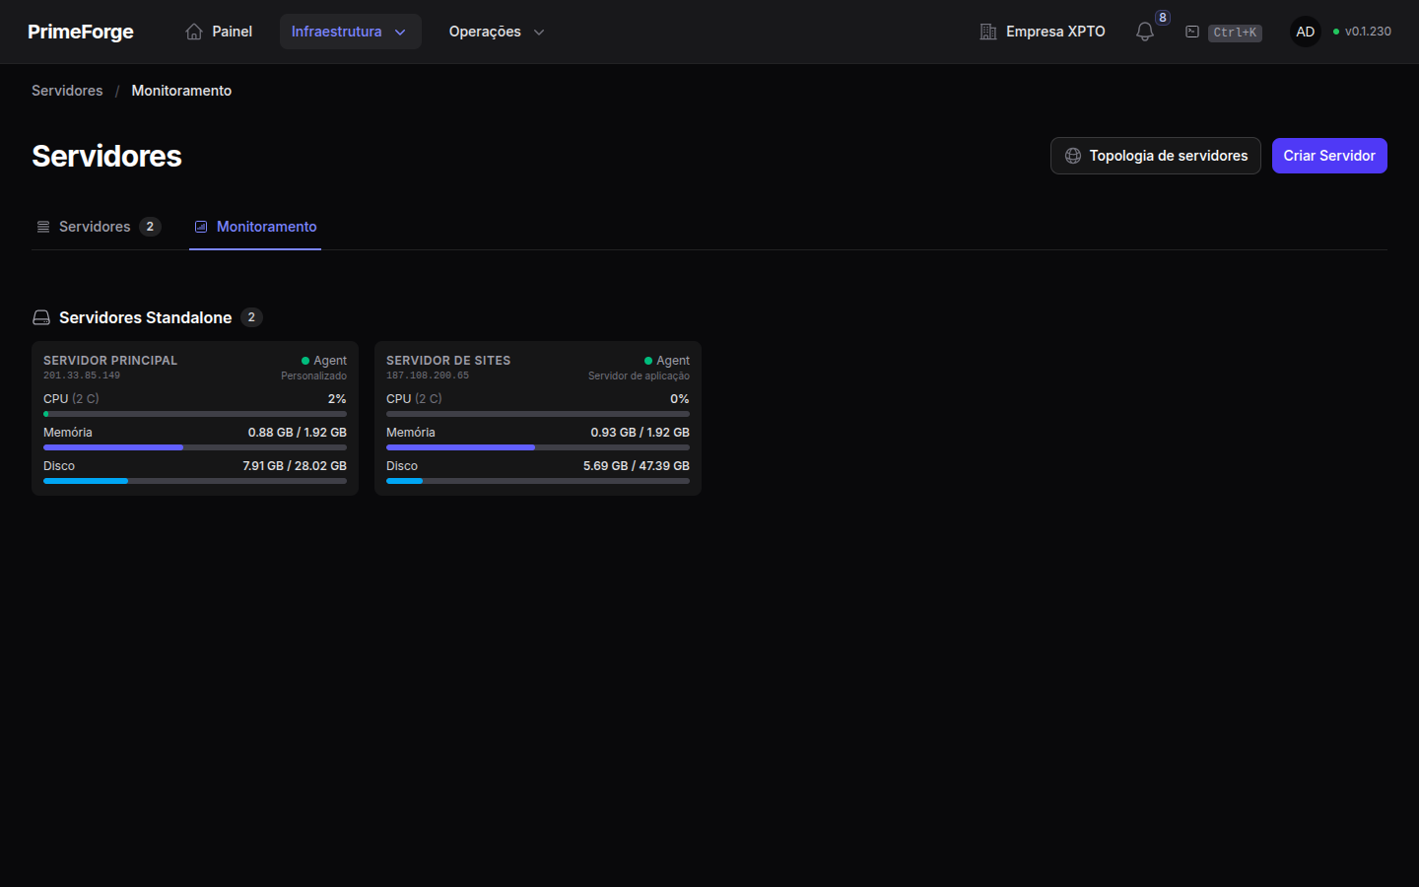Click the Servidores Standalone drive icon

click(41, 317)
